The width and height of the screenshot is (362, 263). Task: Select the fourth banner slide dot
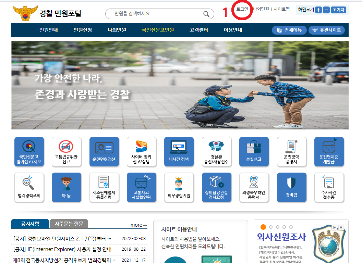click(x=284, y=227)
